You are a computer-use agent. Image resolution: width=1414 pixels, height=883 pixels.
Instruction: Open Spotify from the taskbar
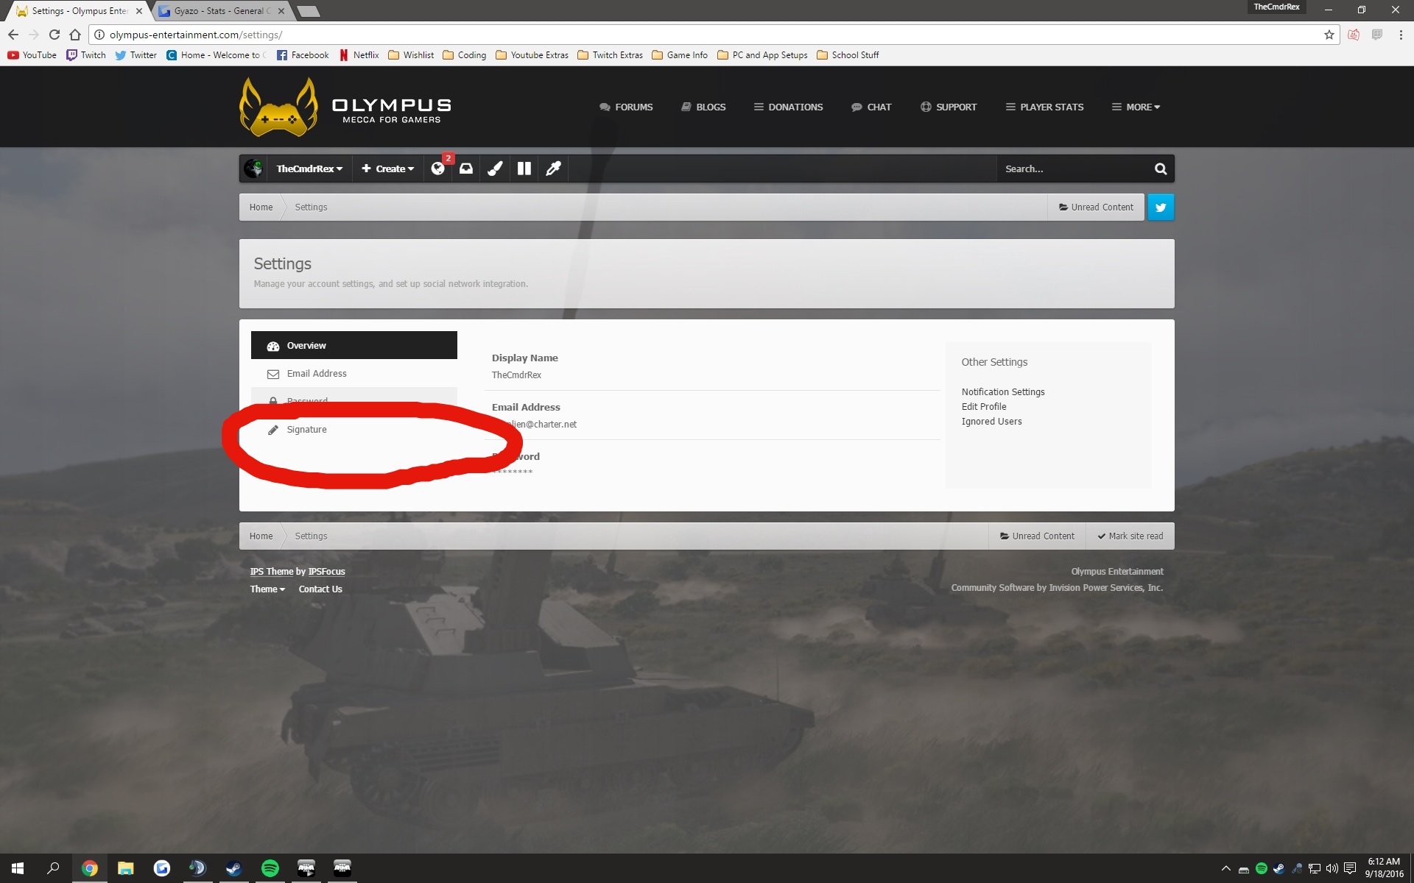click(270, 868)
